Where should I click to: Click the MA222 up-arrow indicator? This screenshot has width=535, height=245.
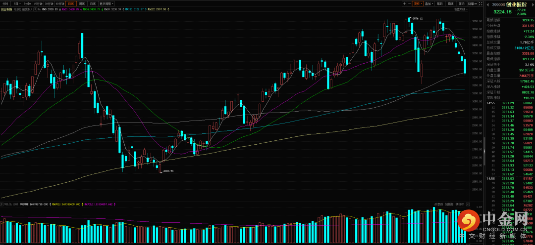[168, 9]
